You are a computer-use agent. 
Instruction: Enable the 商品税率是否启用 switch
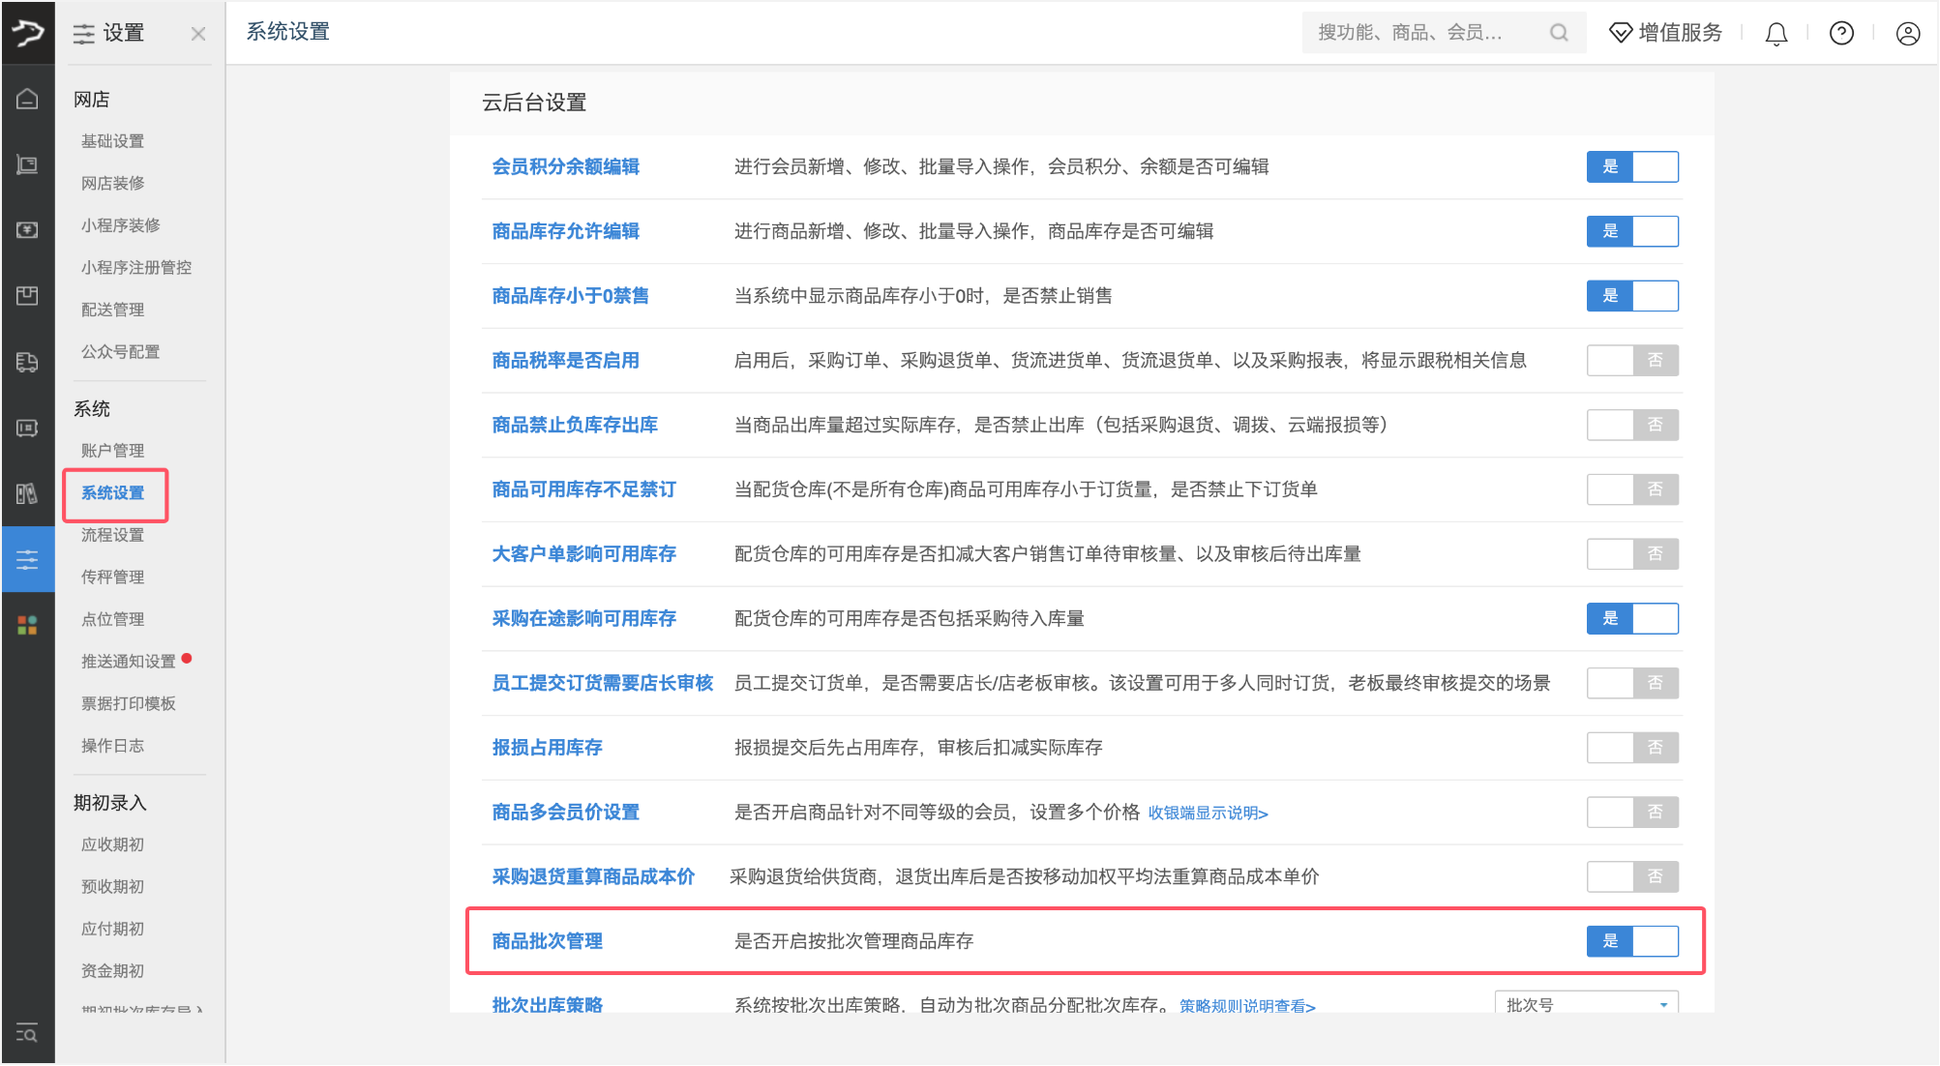pyautogui.click(x=1631, y=360)
